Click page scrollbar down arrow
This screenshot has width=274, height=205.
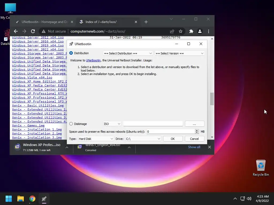[x=212, y=137]
